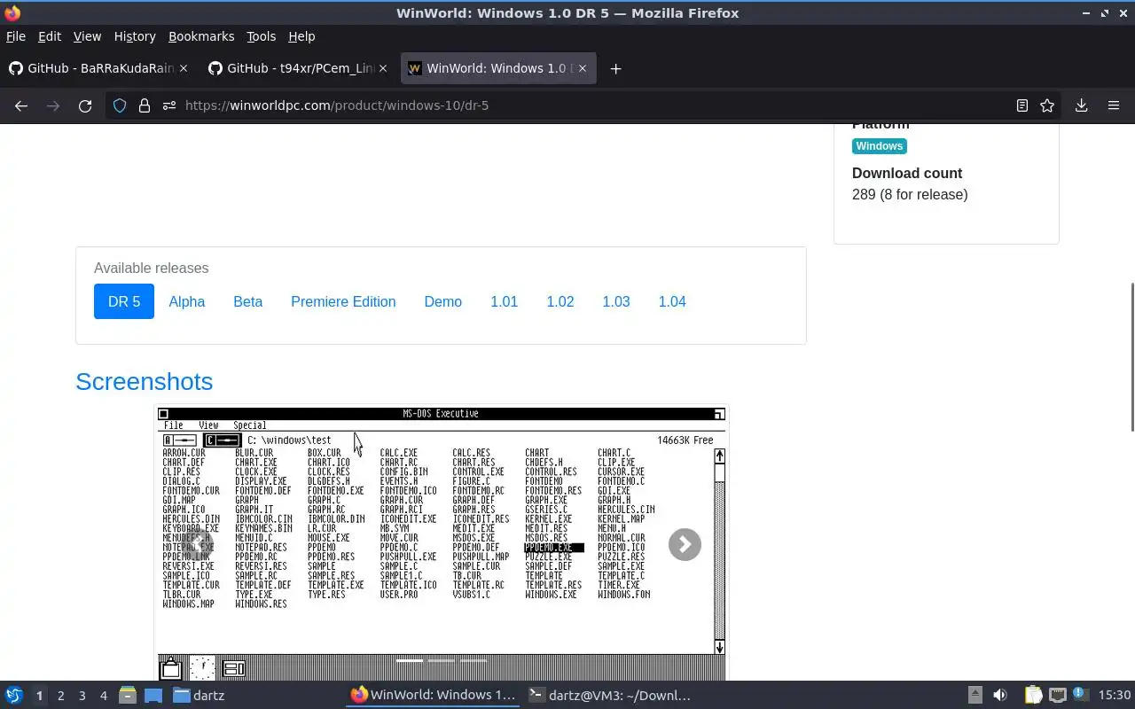Click the Windows platform badge
This screenshot has height=709, width=1135.
pos(880,146)
